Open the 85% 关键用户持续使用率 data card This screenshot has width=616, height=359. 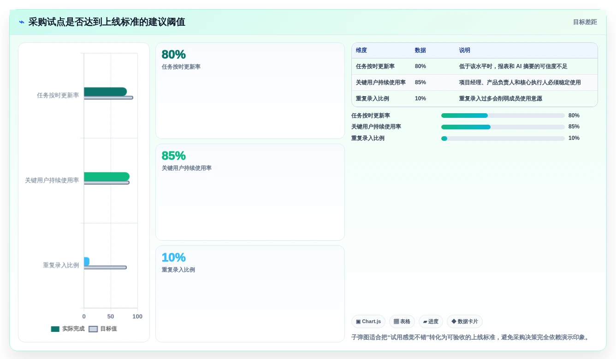(250, 192)
